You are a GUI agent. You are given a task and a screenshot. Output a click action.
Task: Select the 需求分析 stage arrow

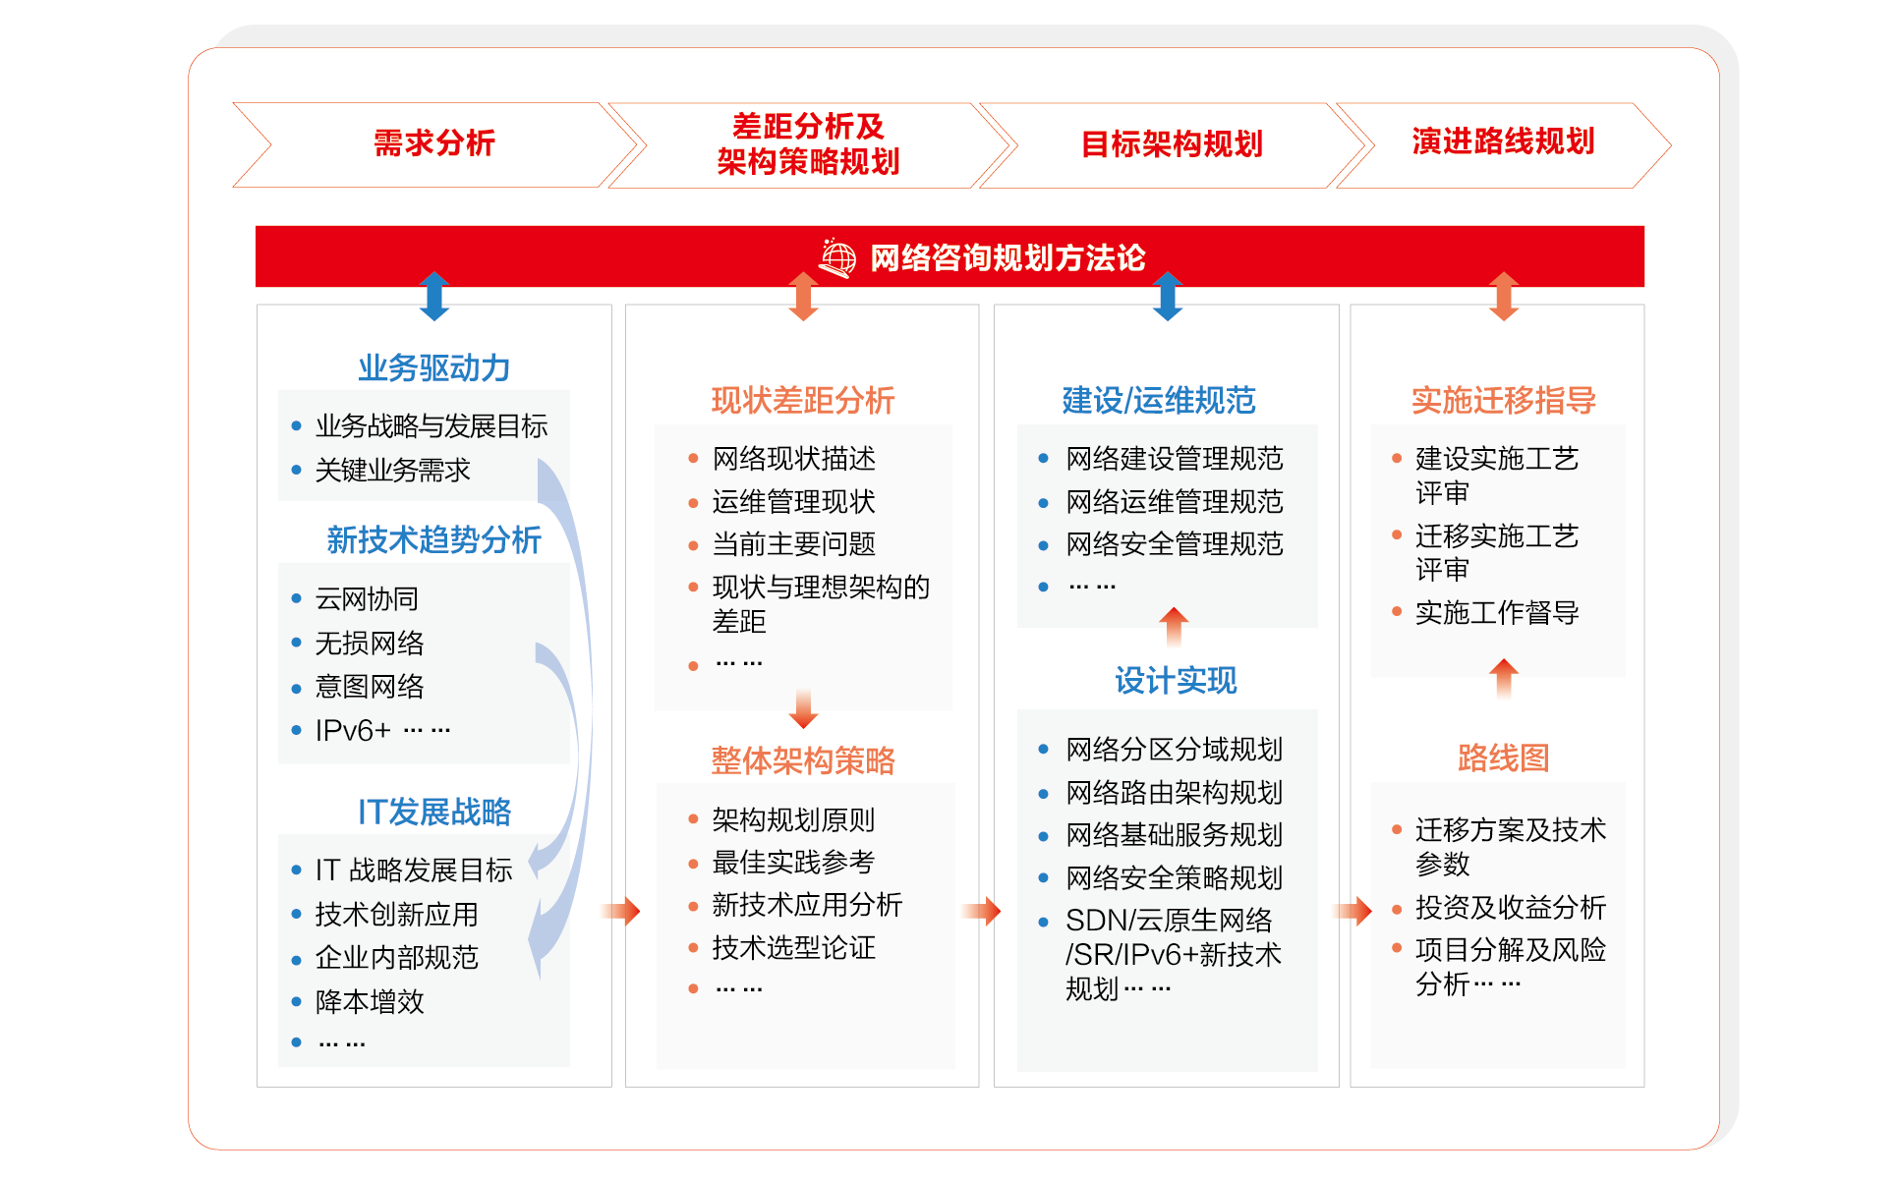click(x=434, y=144)
